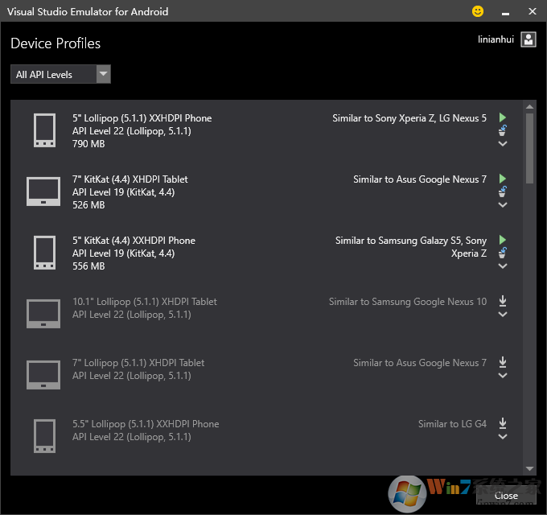This screenshot has width=547, height=515.
Task: Download the 5.5" Lollipop XXHDPI Phone profile
Action: [x=503, y=423]
